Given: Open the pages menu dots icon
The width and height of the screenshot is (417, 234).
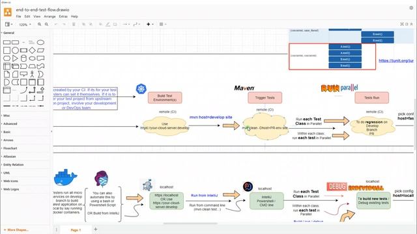Looking at the screenshot, I should (x=57, y=229).
